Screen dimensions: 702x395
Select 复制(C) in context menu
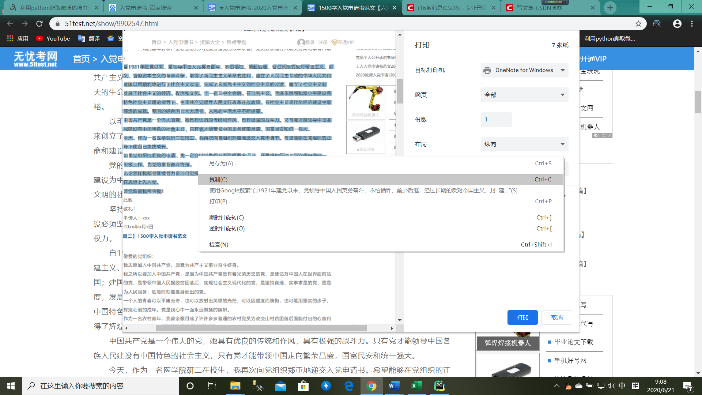pos(218,179)
